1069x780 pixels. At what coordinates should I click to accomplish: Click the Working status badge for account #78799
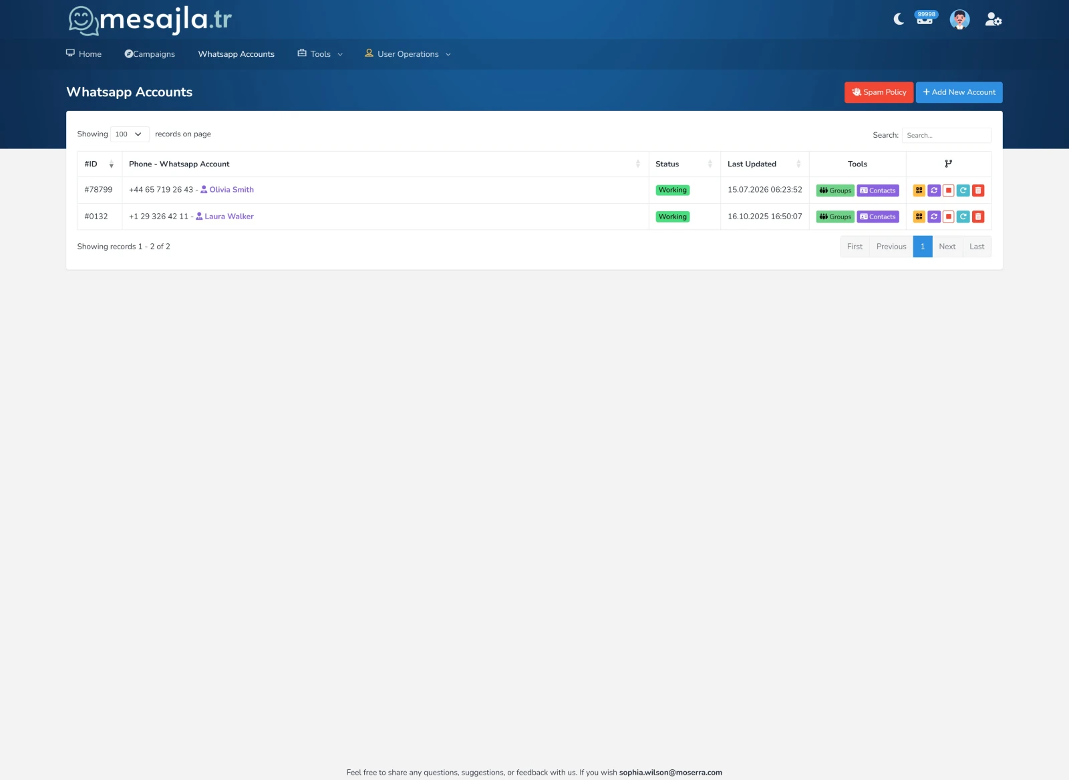tap(672, 190)
